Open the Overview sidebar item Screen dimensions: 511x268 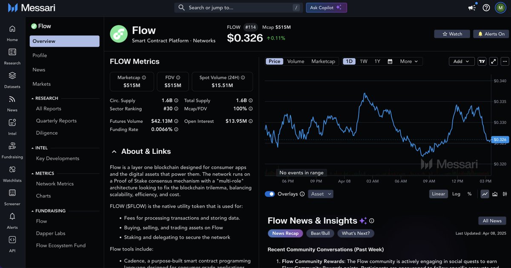tap(65, 41)
